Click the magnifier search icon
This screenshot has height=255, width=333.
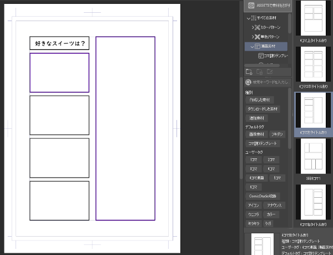click(x=248, y=82)
